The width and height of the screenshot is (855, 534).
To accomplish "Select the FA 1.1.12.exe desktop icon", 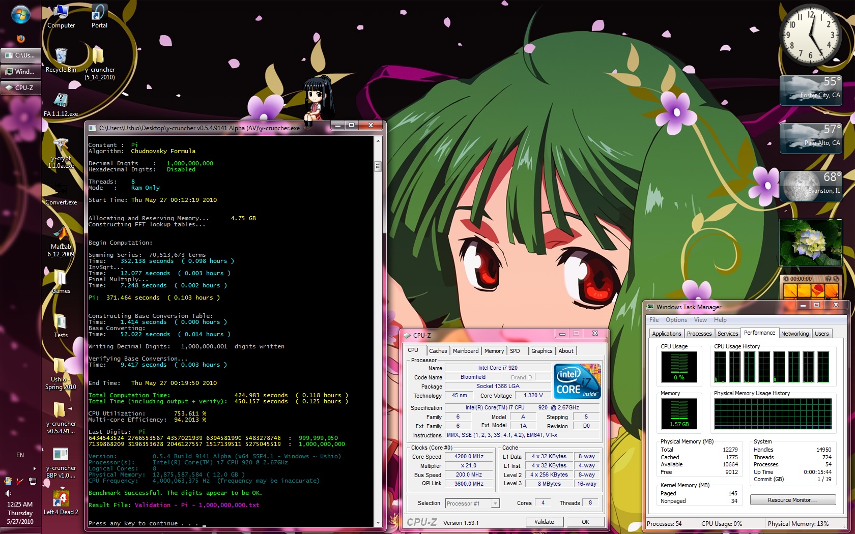I will 61,105.
